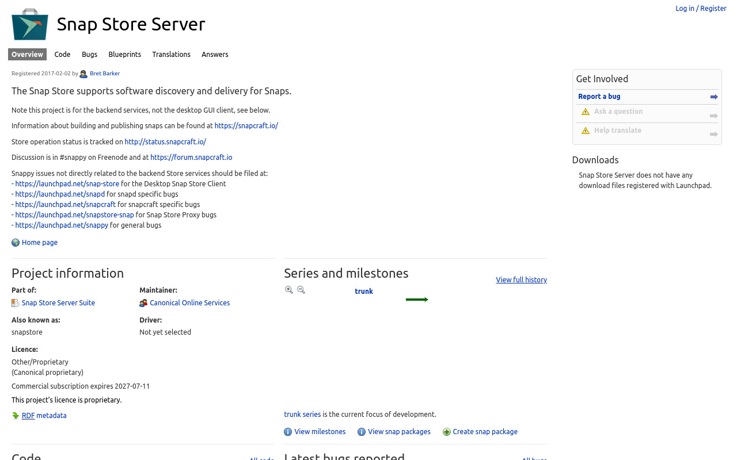Open the Code tab
The height and width of the screenshot is (460, 737).
tap(62, 55)
